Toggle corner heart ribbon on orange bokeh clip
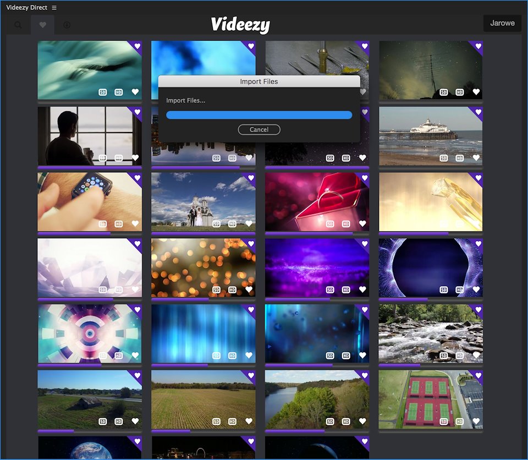The image size is (528, 460). (251, 243)
